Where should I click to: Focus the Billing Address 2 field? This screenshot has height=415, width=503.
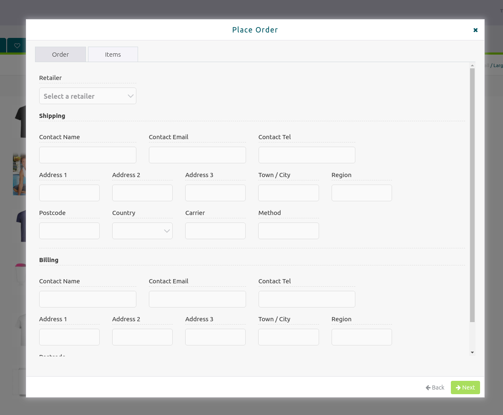(x=142, y=337)
